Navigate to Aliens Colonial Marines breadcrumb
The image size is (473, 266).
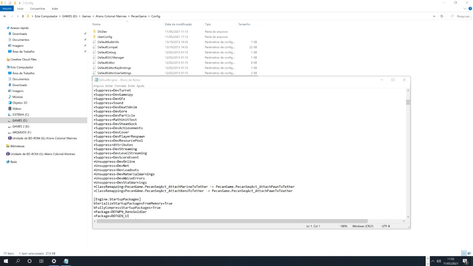tap(111, 16)
